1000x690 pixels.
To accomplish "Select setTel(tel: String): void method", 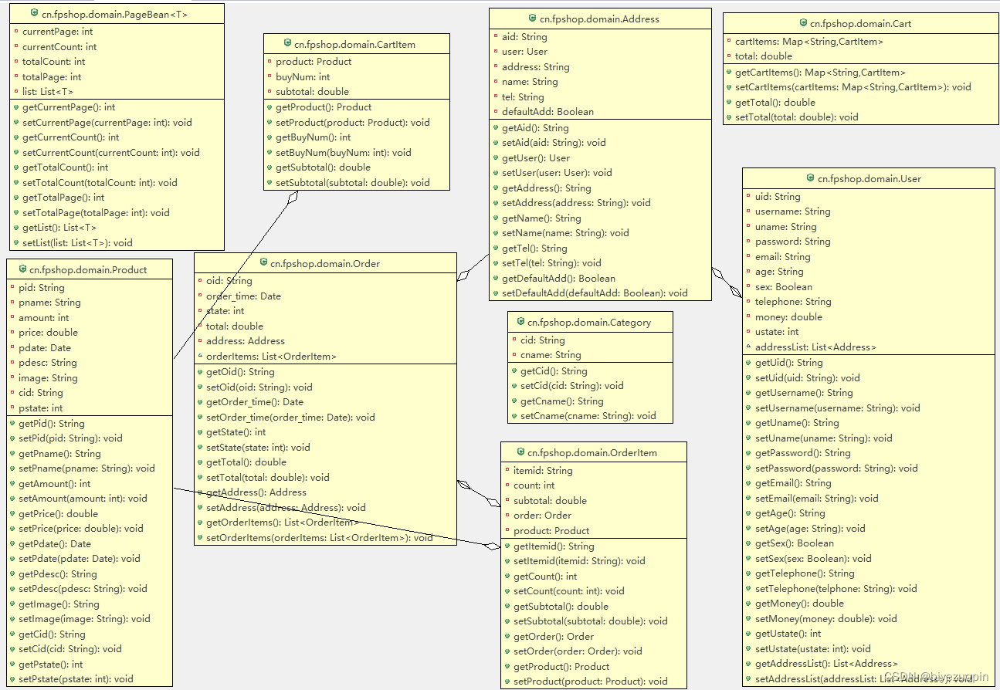I will (x=551, y=262).
